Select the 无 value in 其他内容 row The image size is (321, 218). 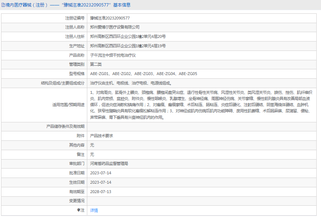[x=92, y=145]
